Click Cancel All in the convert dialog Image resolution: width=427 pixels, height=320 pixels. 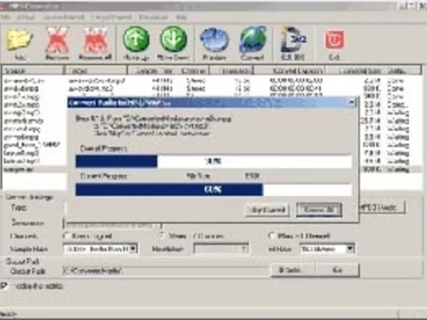319,210
